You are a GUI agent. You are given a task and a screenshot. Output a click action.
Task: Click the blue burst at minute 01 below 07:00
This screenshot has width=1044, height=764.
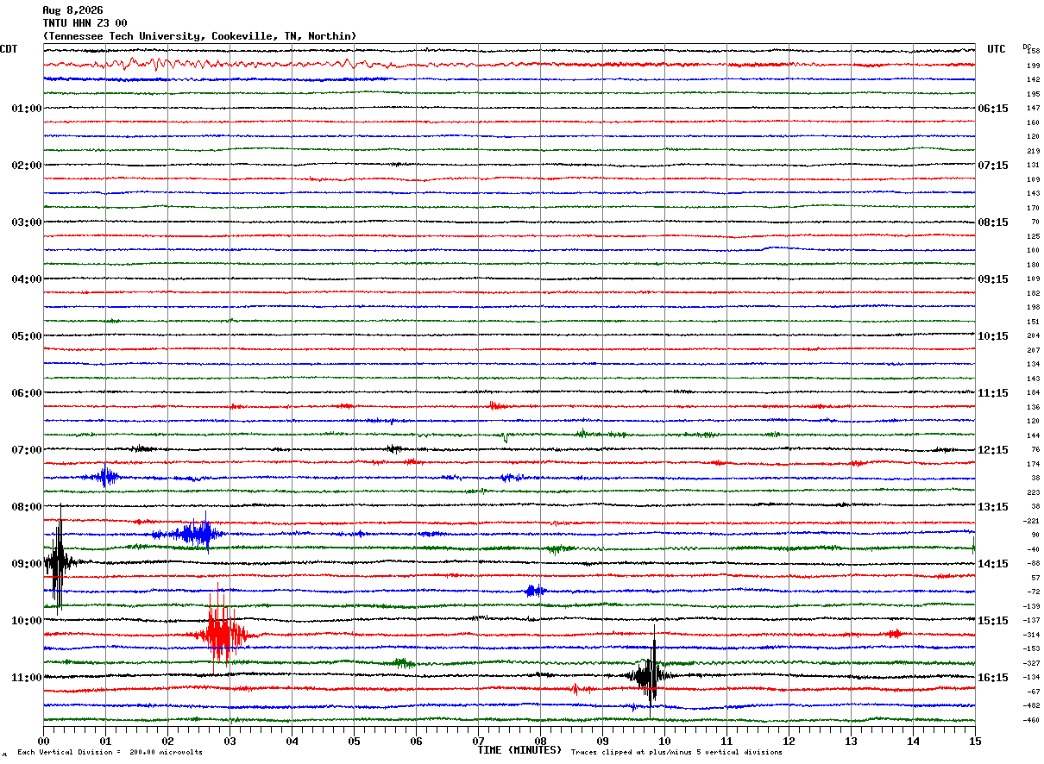[x=105, y=476]
